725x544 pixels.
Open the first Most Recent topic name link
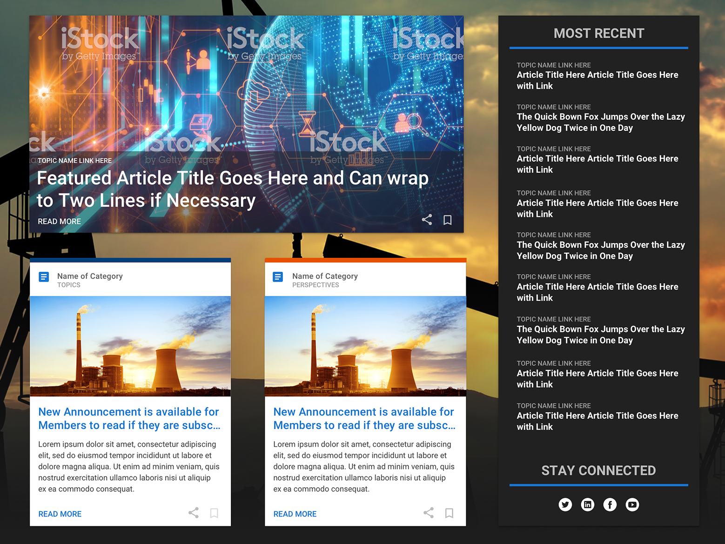[554, 65]
